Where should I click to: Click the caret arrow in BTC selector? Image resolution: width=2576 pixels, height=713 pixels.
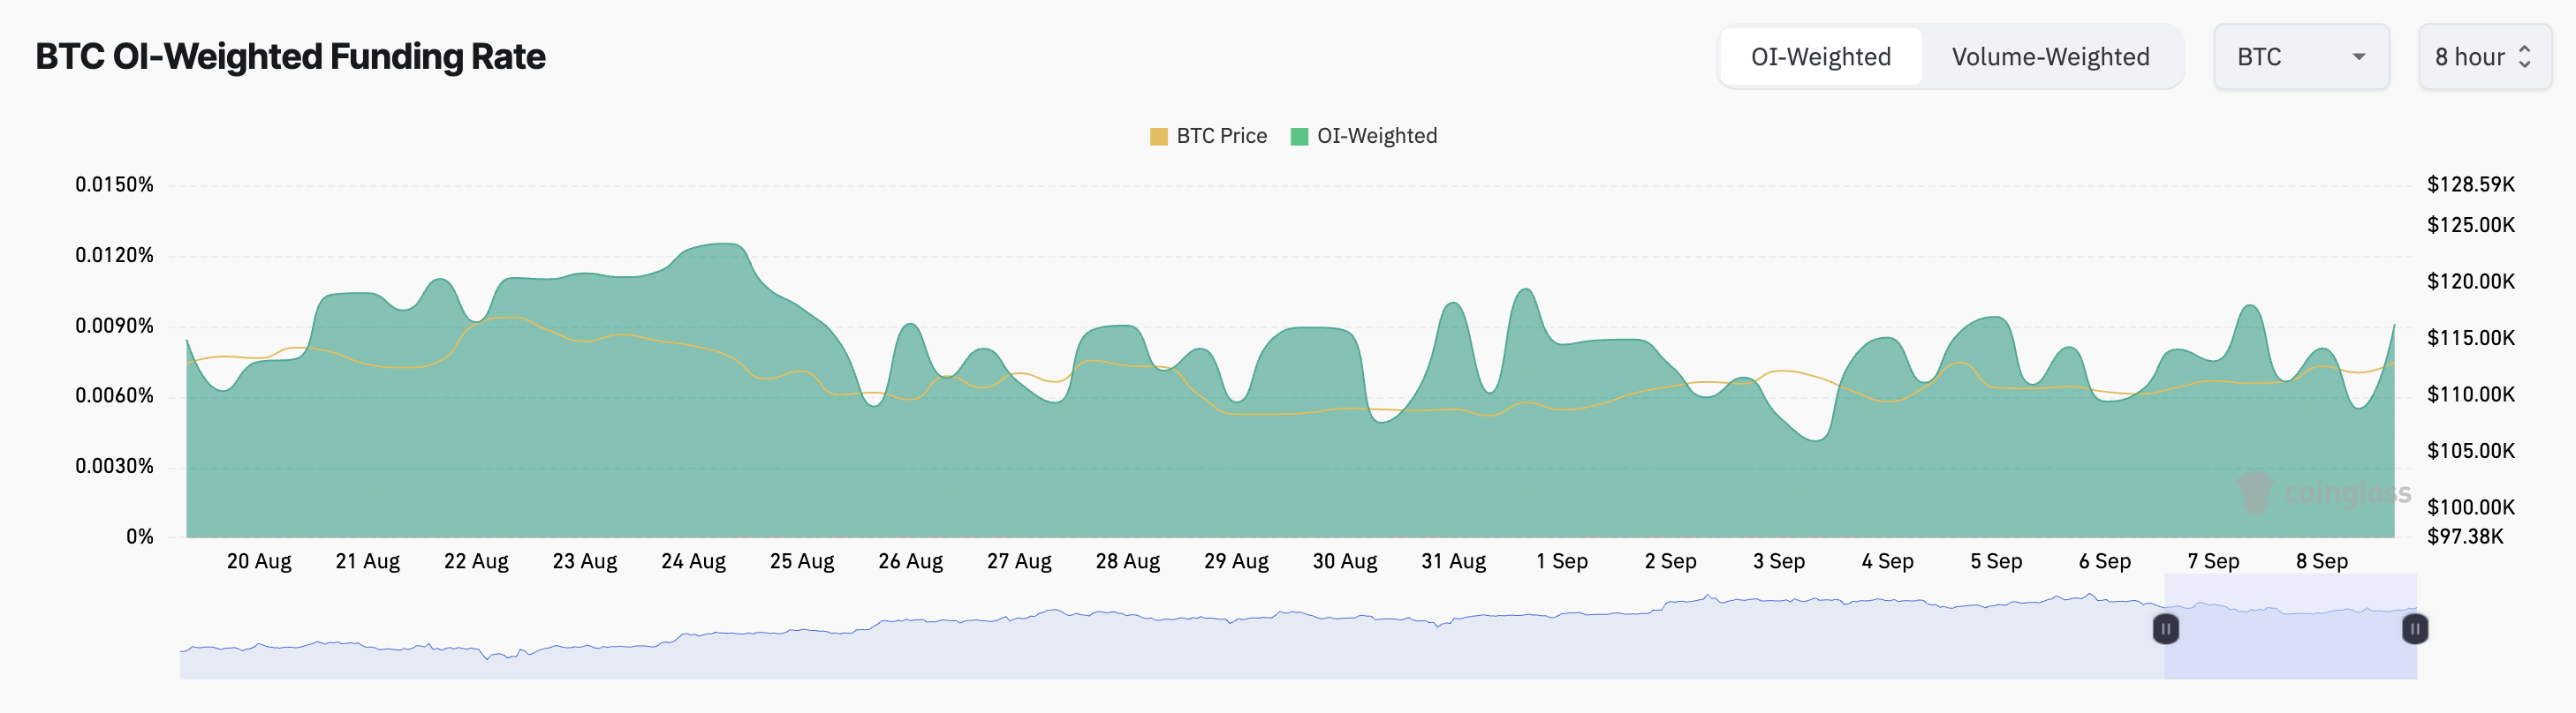2359,57
